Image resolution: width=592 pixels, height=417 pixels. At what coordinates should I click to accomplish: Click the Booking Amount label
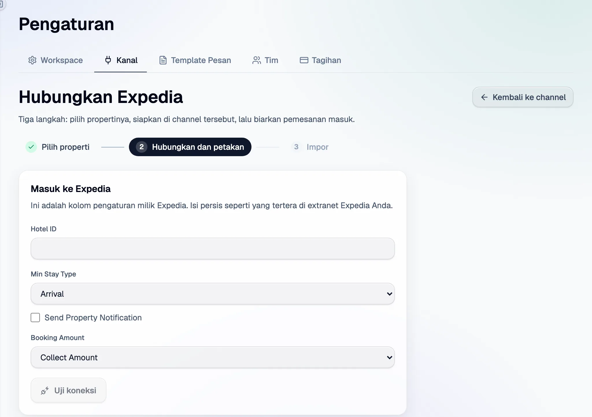click(58, 338)
